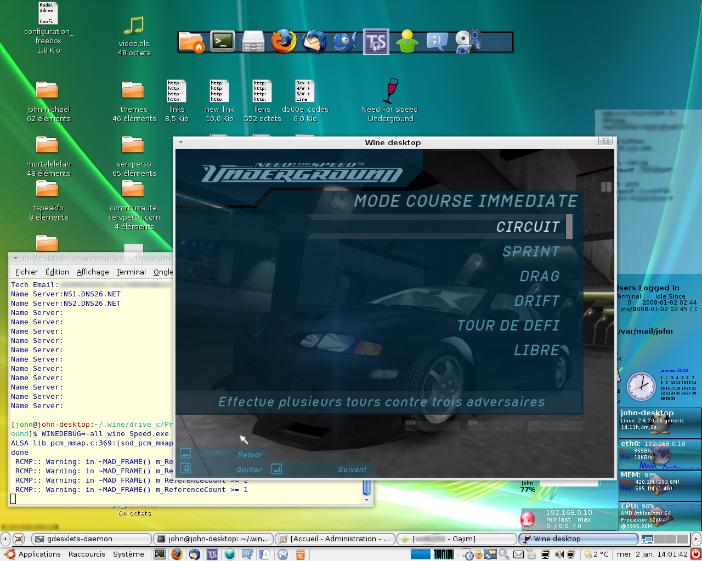Open the d500e_codes file on the desktop

click(x=305, y=101)
